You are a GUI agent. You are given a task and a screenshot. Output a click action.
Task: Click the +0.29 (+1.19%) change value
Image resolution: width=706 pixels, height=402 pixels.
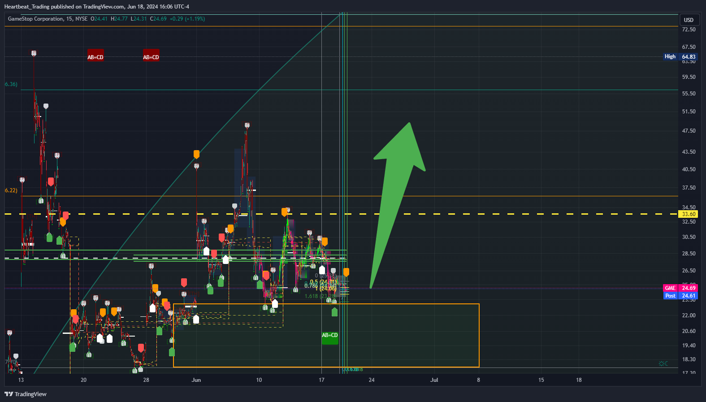187,19
